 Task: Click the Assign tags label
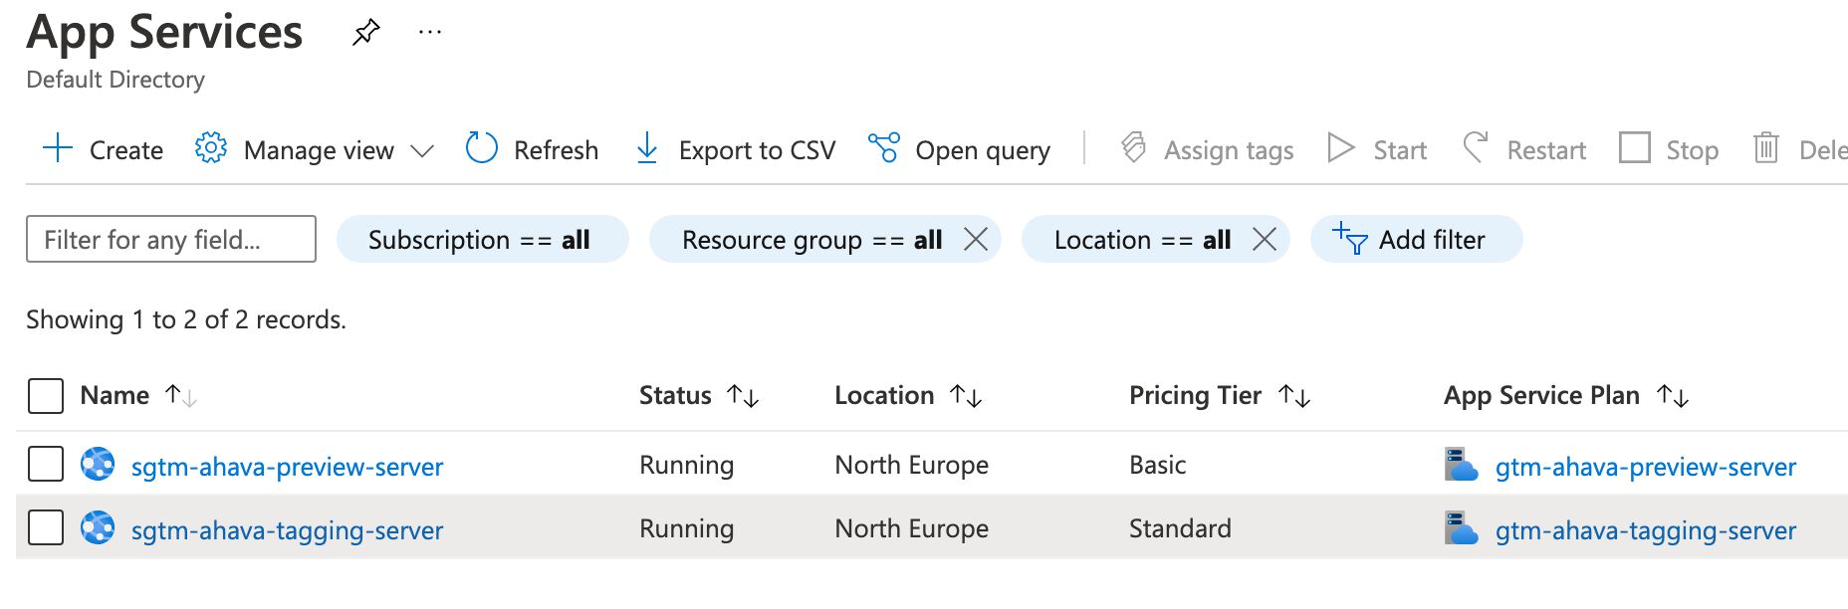click(1229, 150)
